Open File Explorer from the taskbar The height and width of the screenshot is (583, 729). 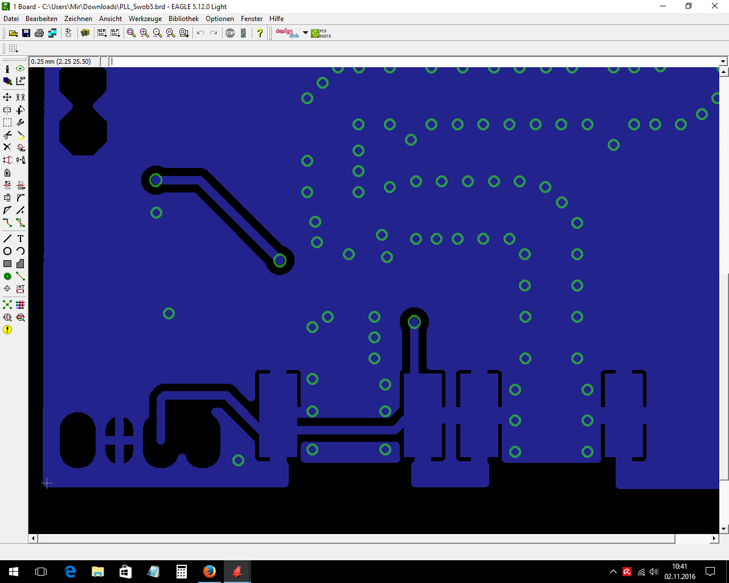tap(98, 572)
